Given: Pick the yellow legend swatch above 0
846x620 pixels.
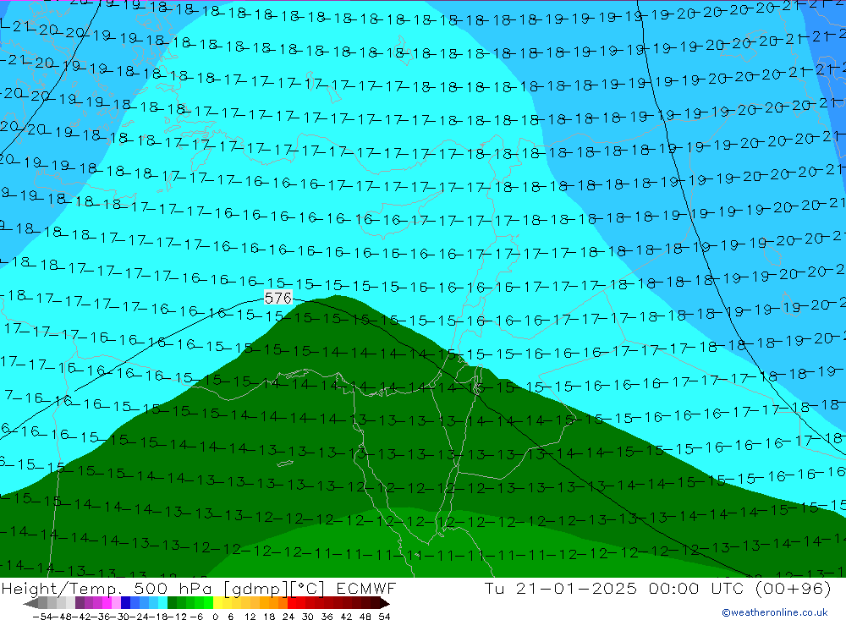Looking at the screenshot, I should coord(217,603).
